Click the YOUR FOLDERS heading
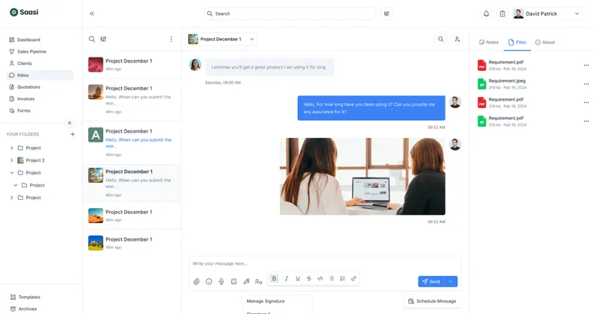597x314 pixels. pos(22,134)
